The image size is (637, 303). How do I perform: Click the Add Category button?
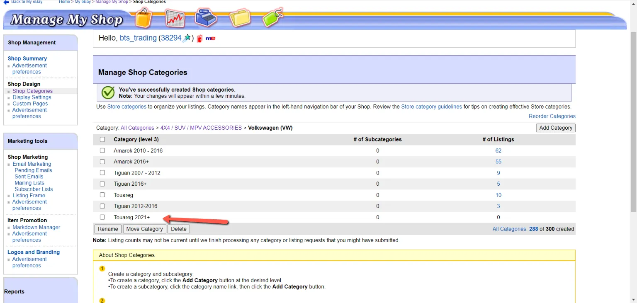(556, 128)
